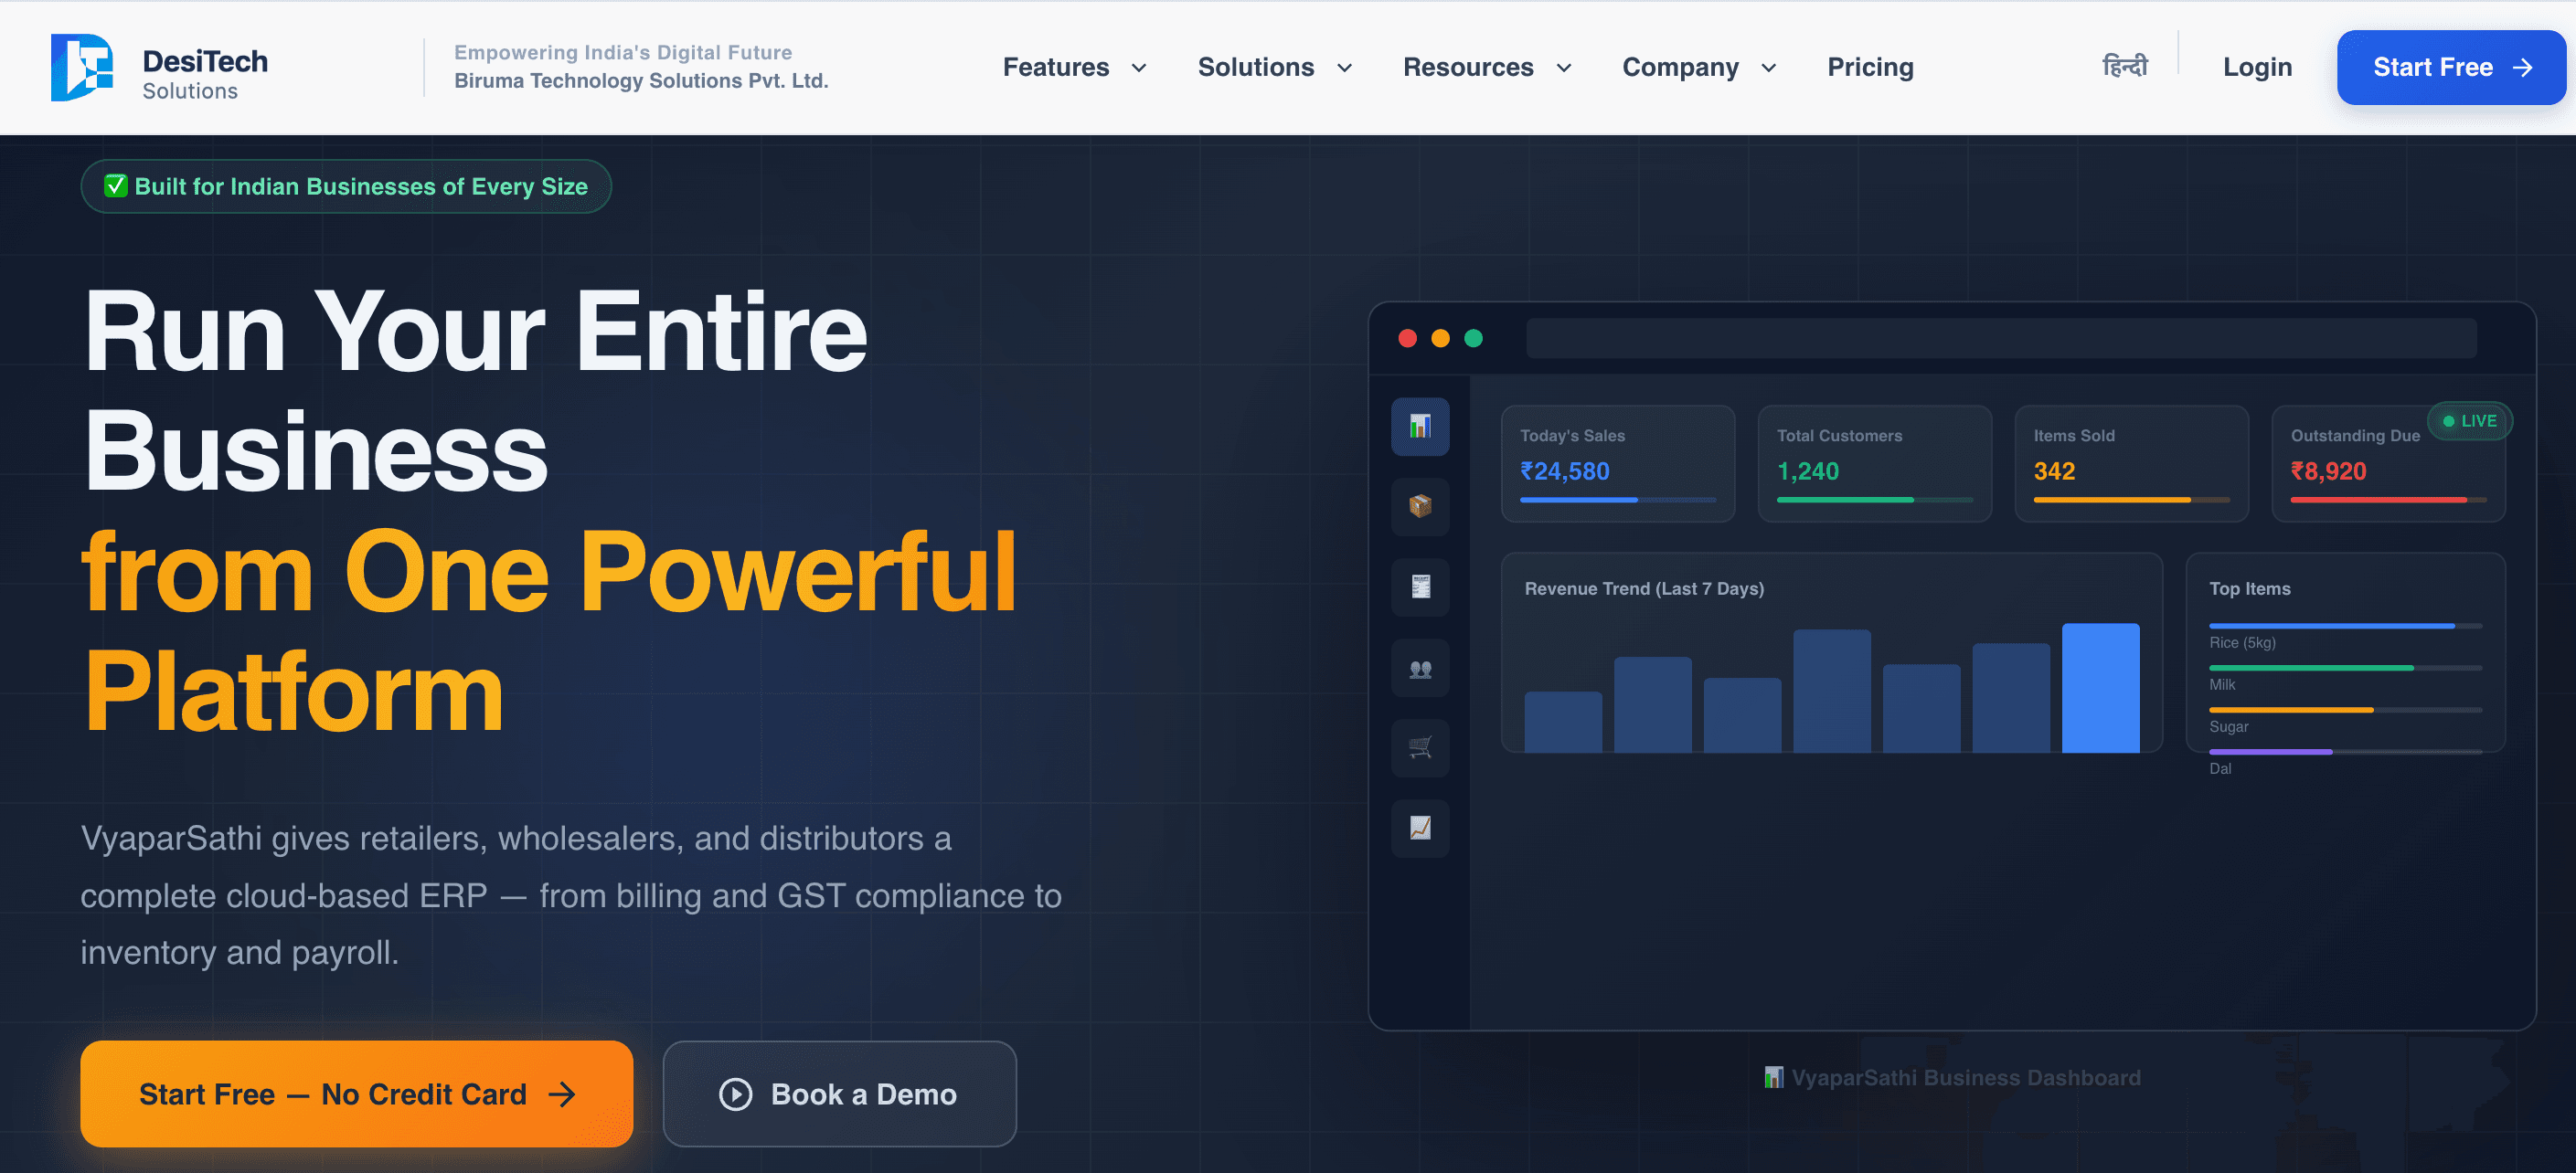Click the arrow icon in orange Start Free button
The height and width of the screenshot is (1173, 2576).
(562, 1094)
